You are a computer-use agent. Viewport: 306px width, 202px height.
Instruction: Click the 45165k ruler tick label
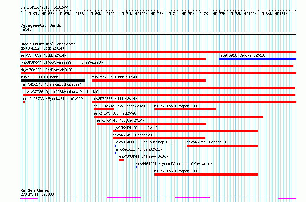33,14
